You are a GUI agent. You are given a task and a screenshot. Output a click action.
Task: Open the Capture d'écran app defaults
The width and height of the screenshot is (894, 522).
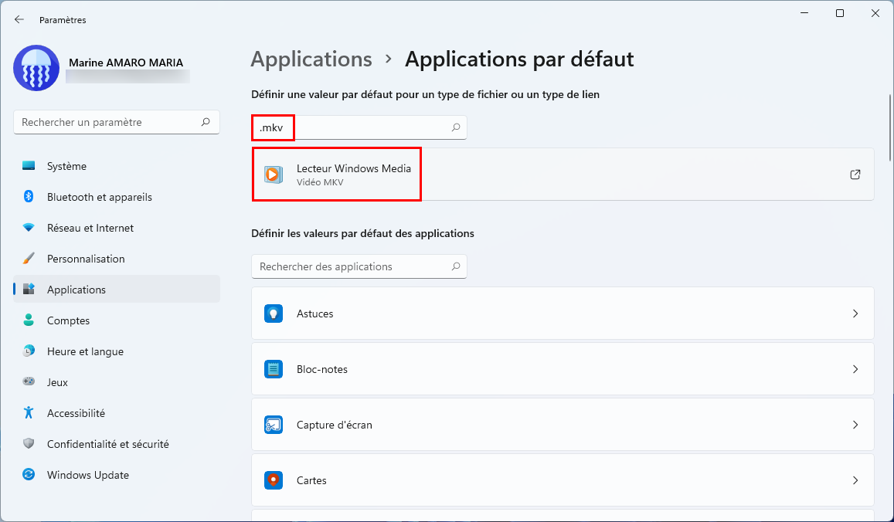pos(563,425)
